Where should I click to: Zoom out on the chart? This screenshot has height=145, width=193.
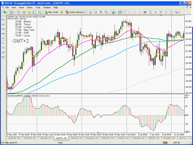(x=106, y=12)
